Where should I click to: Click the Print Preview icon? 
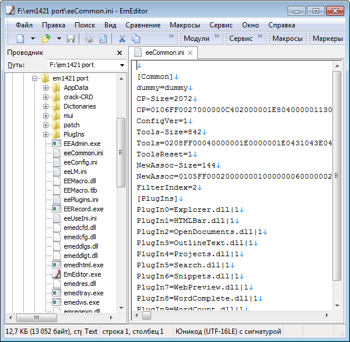click(103, 39)
